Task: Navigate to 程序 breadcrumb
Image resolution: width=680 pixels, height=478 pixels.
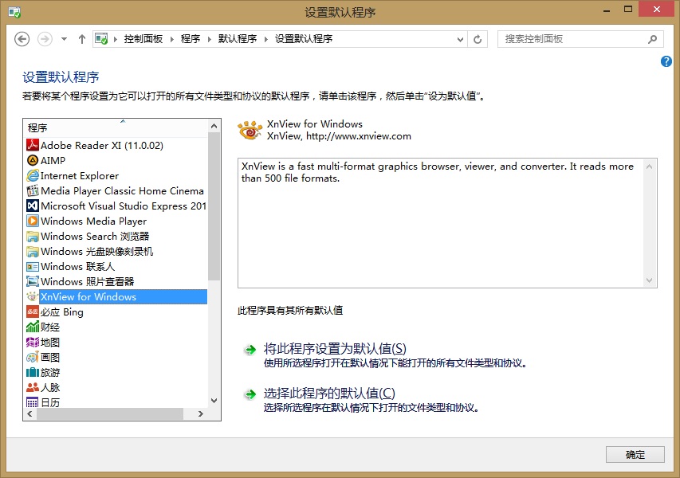Action: (191, 39)
